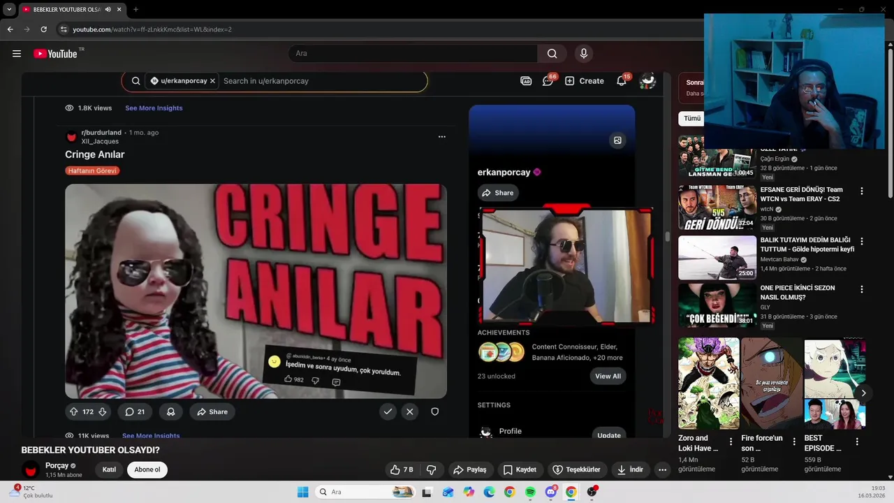Click the browser address bar URL

pyautogui.click(x=152, y=29)
